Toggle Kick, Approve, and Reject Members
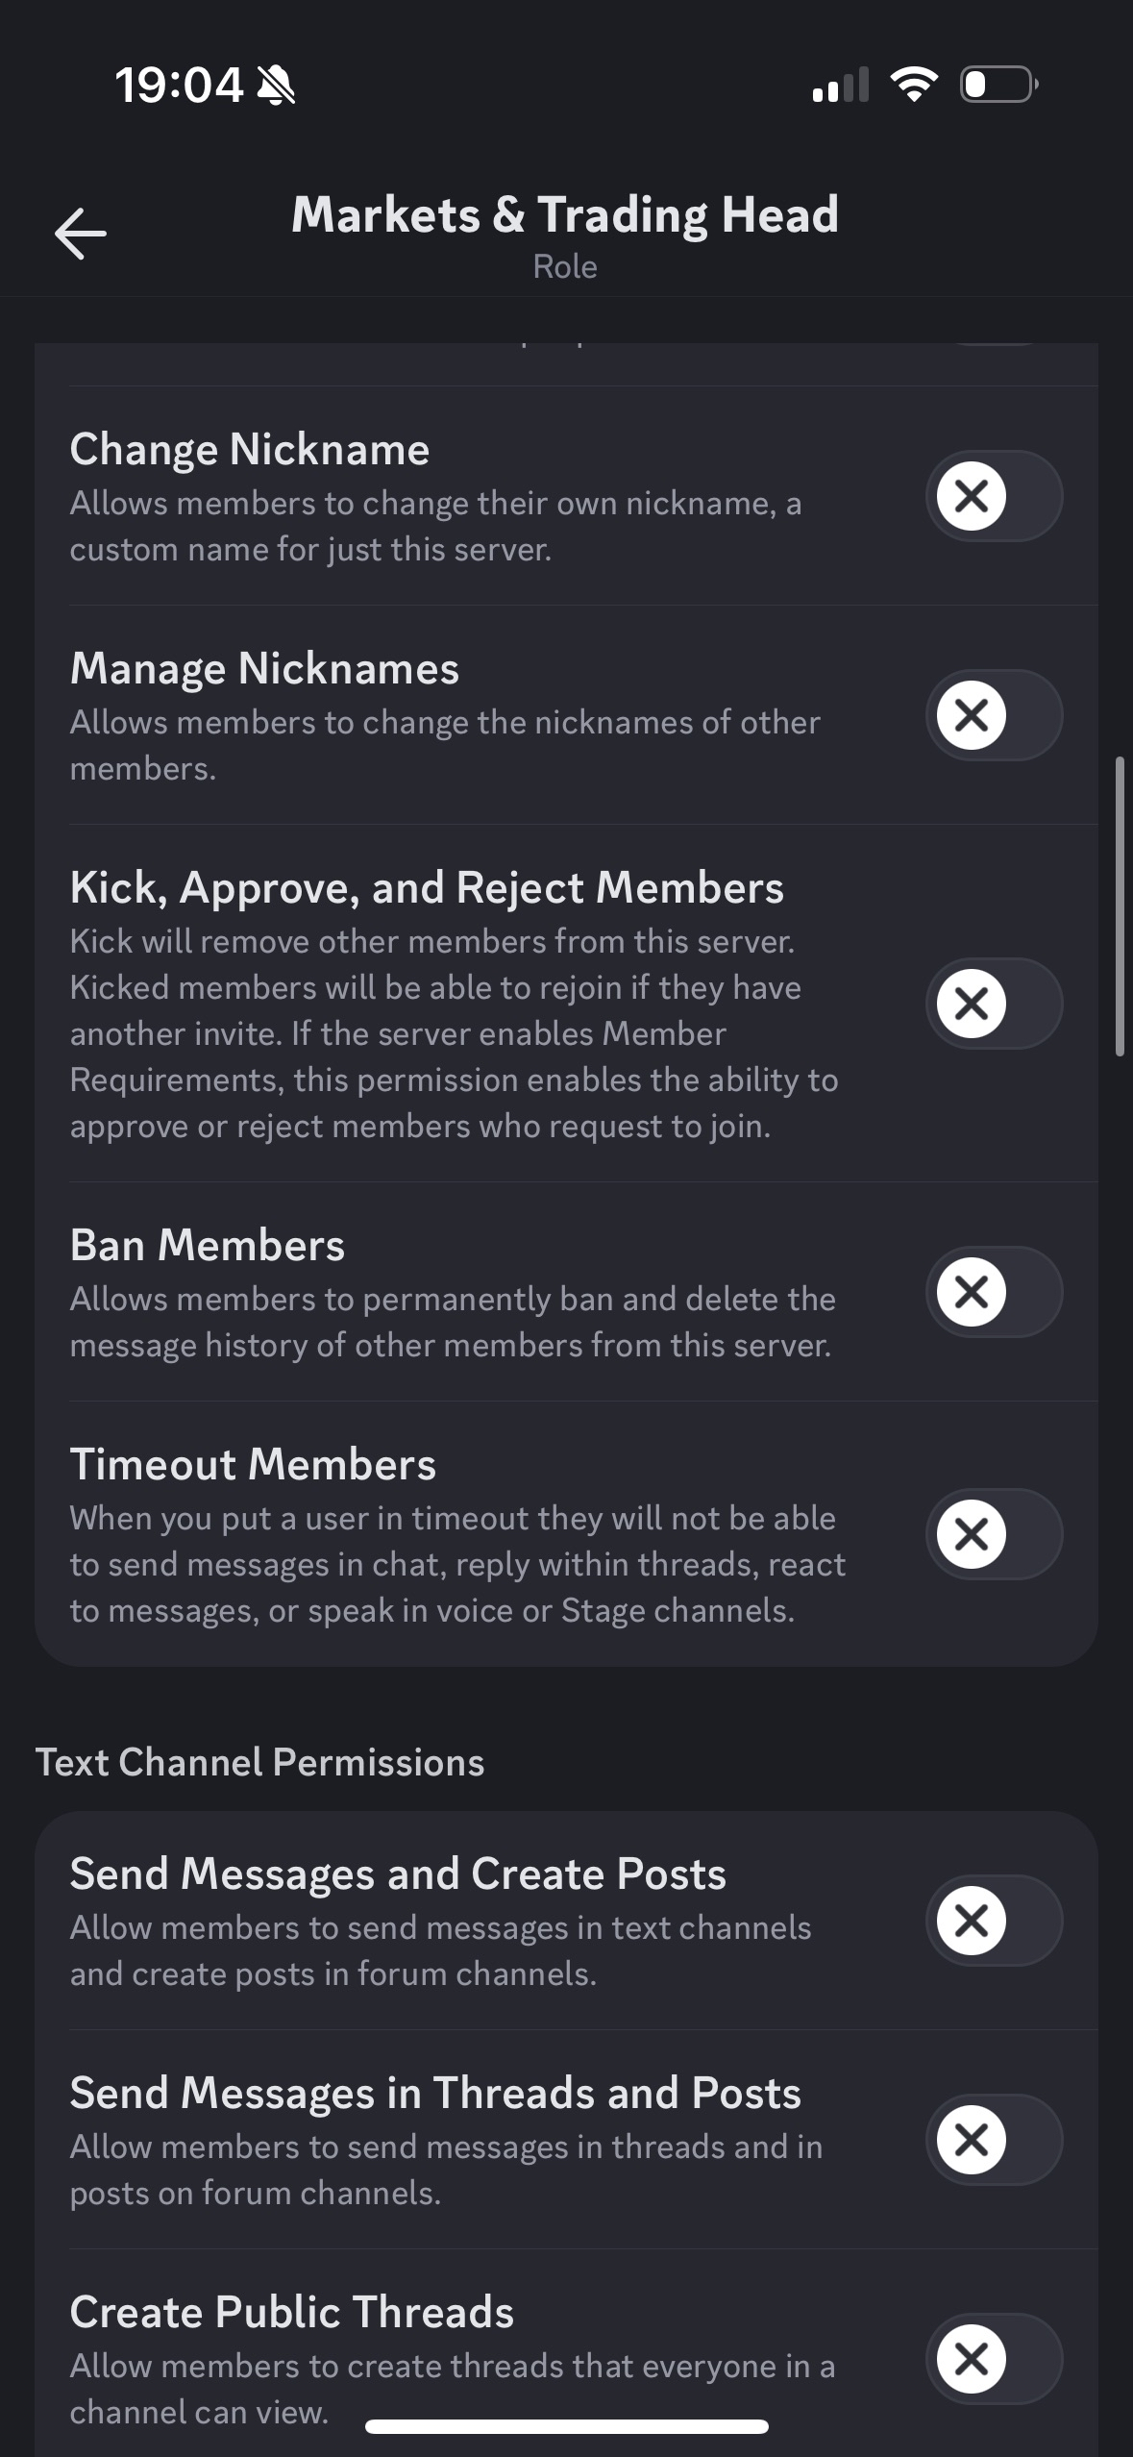 [994, 1004]
